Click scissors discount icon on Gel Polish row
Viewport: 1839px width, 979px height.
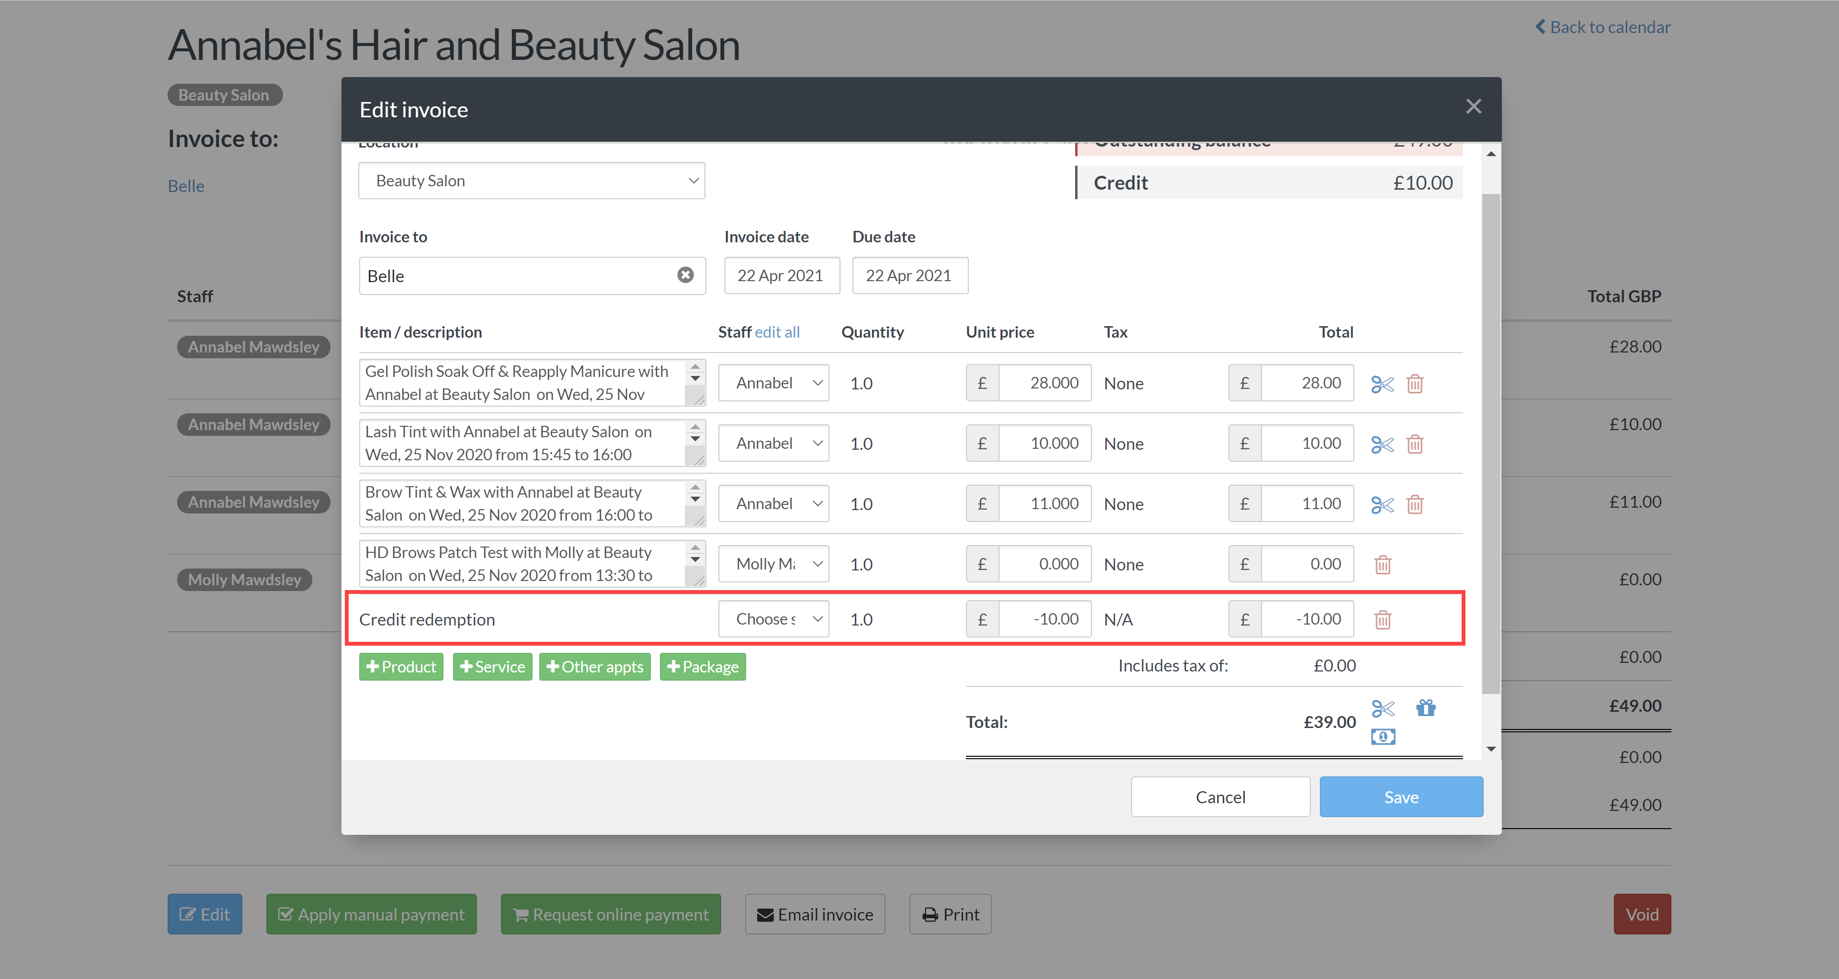tap(1382, 384)
